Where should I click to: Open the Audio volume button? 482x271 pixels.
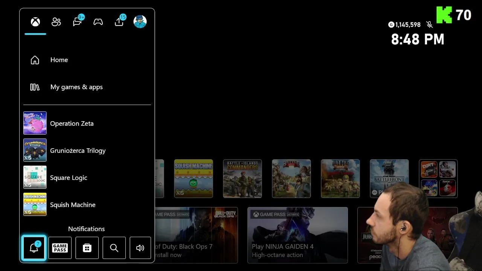pyautogui.click(x=140, y=248)
